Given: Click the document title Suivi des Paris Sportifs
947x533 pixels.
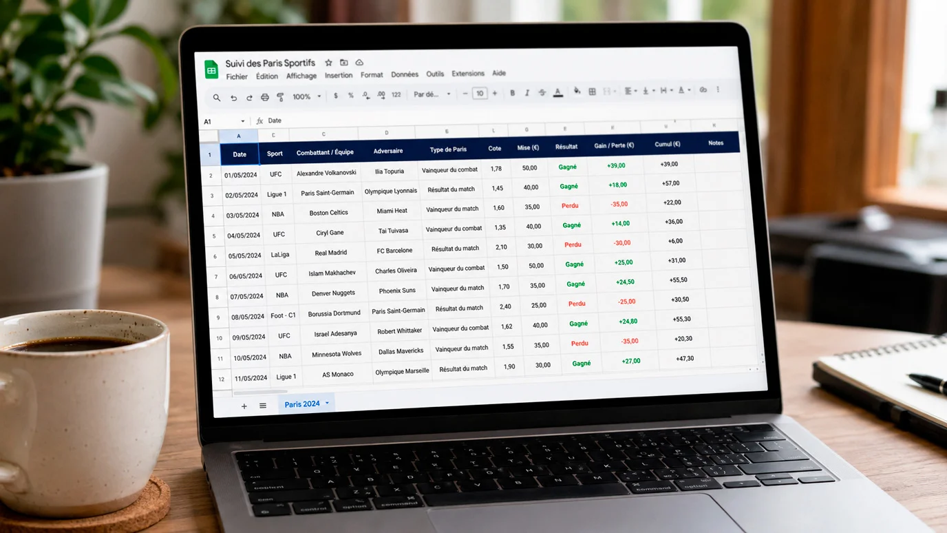Looking at the screenshot, I should tap(270, 63).
